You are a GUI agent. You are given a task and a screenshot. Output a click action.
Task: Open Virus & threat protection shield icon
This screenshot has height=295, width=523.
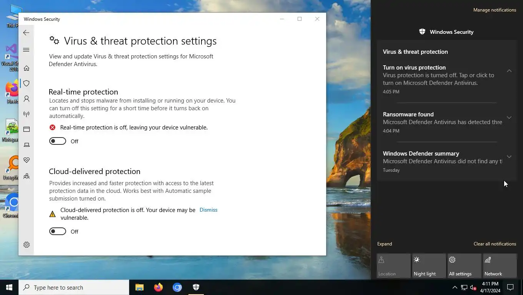click(x=27, y=83)
